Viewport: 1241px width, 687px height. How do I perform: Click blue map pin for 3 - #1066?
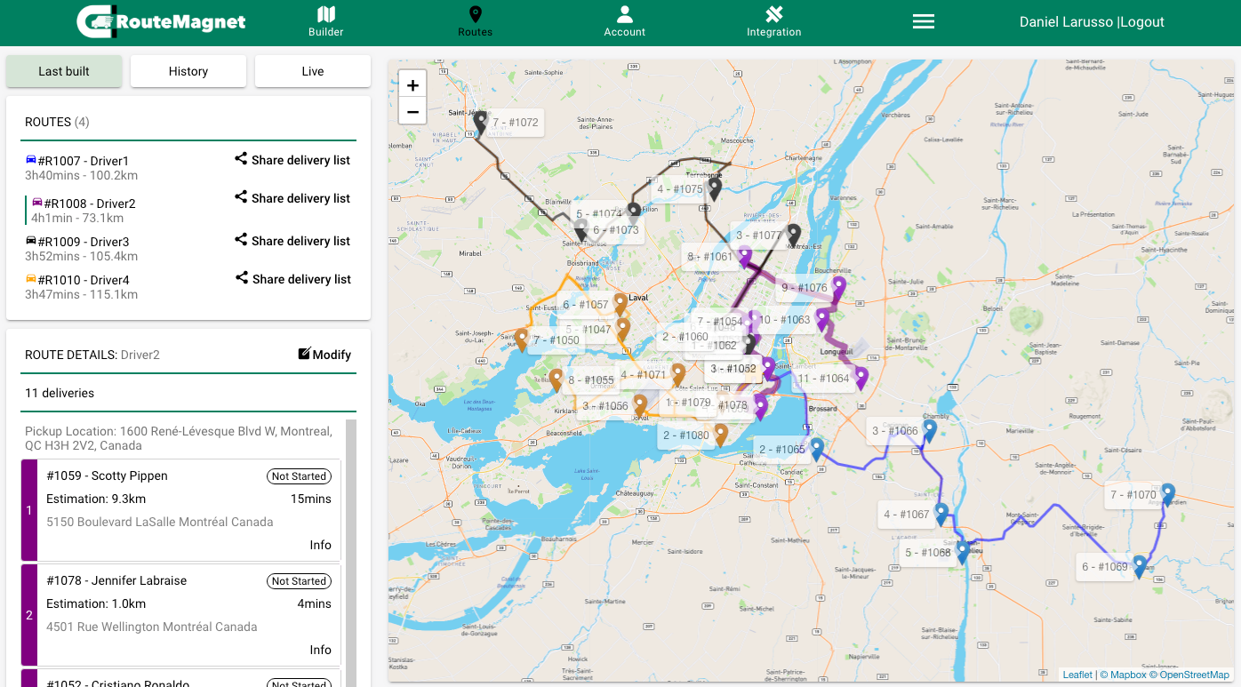point(929,431)
